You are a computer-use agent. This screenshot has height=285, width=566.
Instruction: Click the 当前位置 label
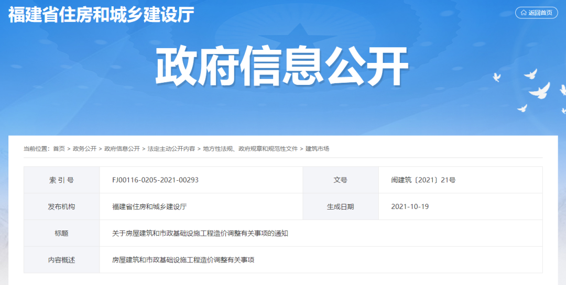point(37,149)
